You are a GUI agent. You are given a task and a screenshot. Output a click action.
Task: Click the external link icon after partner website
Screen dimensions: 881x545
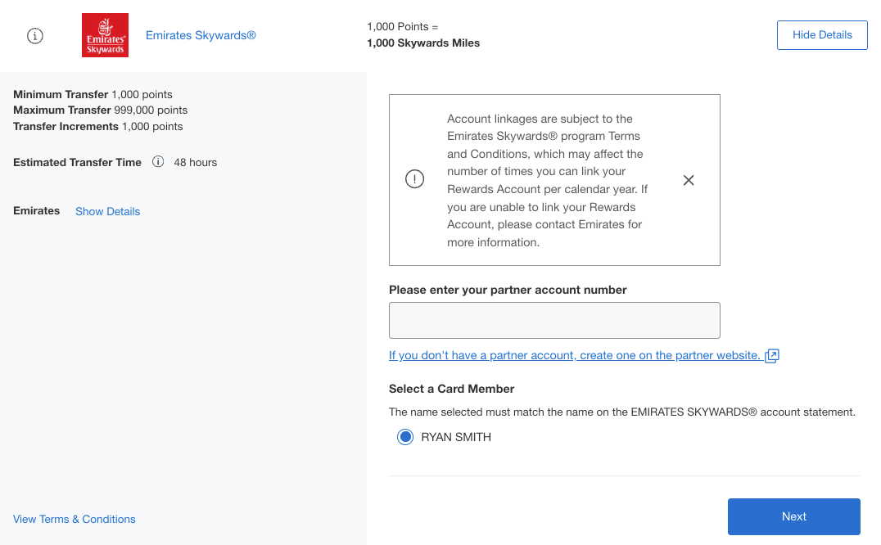(x=772, y=356)
